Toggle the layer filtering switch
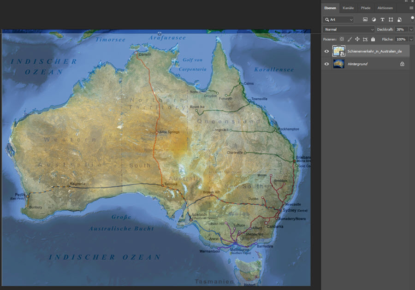This screenshot has height=290, width=415. 412,19
